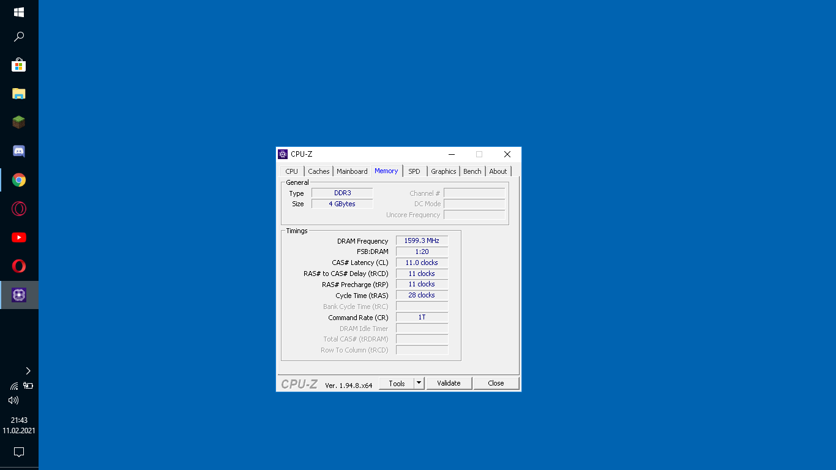Select the Memory tab
The height and width of the screenshot is (470, 836).
click(386, 171)
